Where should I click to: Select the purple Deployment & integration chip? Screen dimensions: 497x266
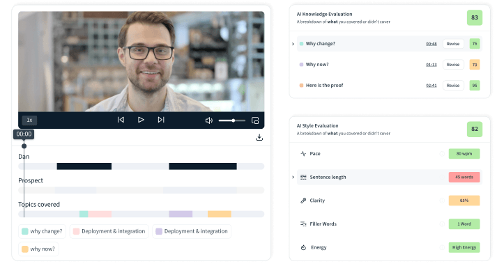click(x=192, y=231)
